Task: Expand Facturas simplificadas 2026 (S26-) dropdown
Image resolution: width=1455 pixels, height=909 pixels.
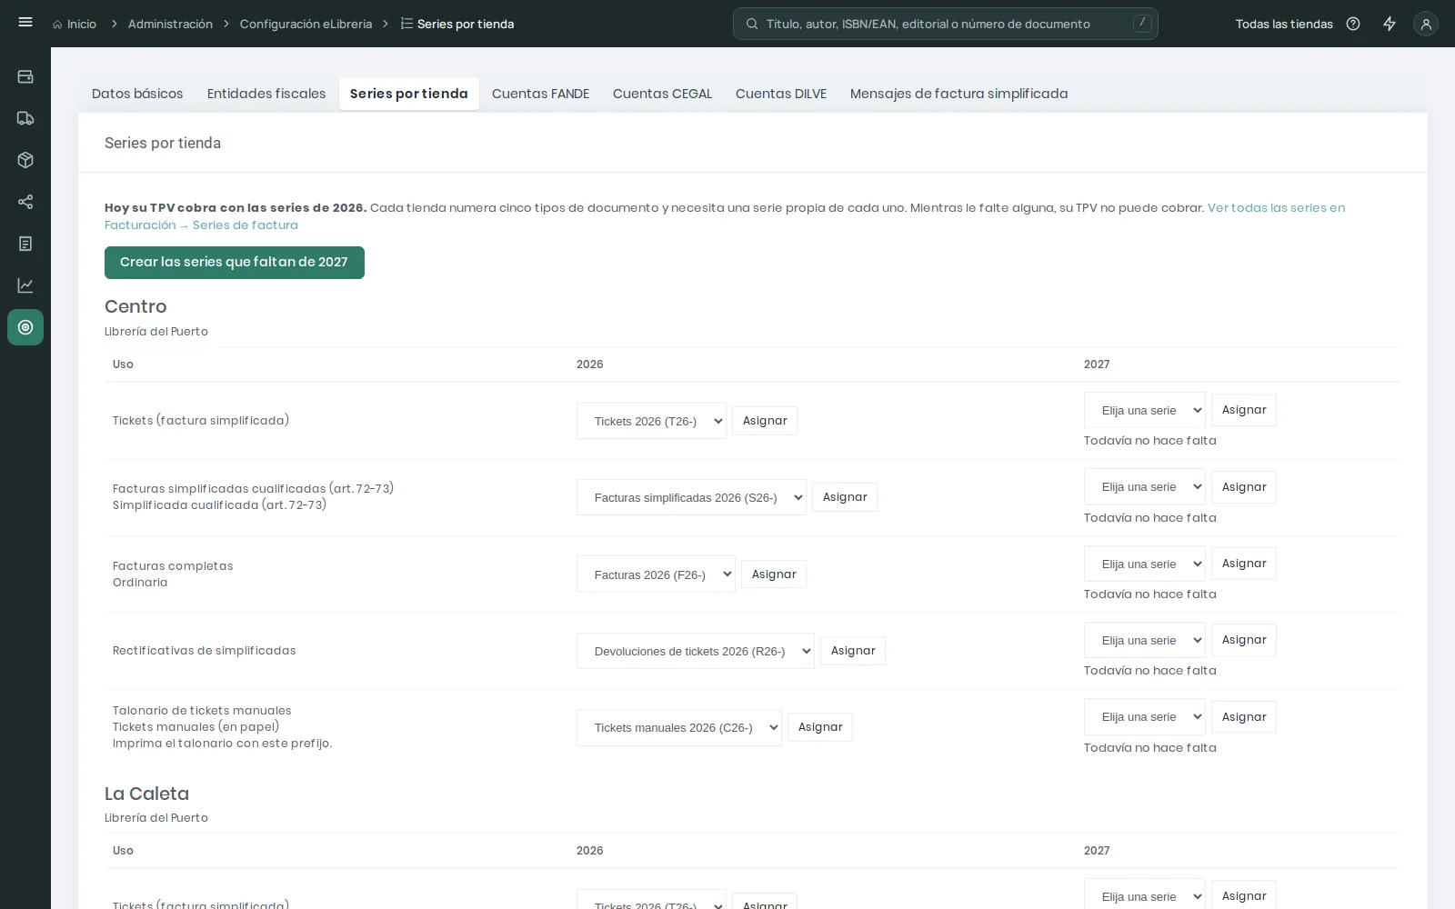Action: coord(691,497)
